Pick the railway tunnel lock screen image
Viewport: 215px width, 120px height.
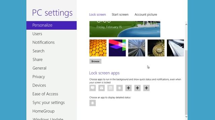click(137, 48)
